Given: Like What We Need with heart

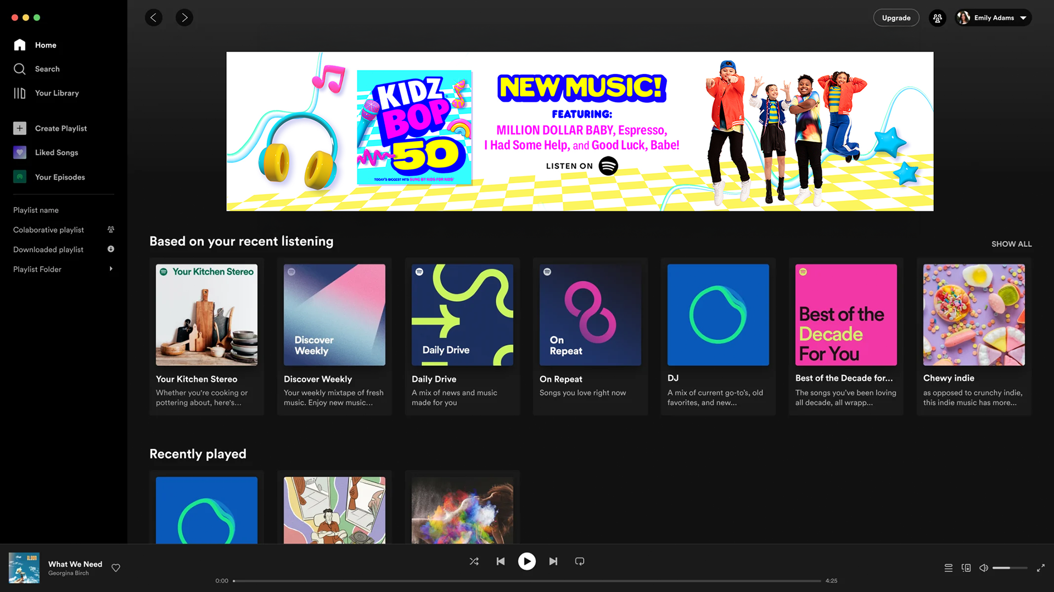Looking at the screenshot, I should click(116, 568).
